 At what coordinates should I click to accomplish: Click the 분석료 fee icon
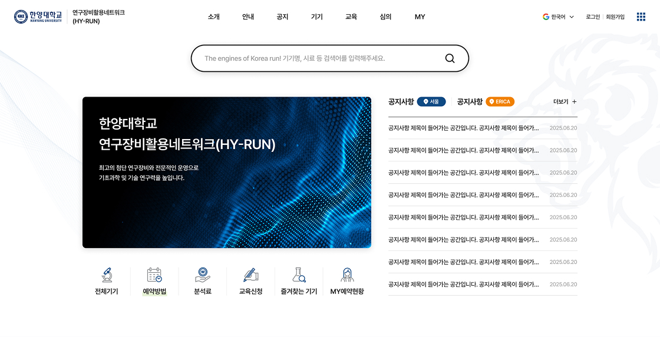tap(203, 275)
